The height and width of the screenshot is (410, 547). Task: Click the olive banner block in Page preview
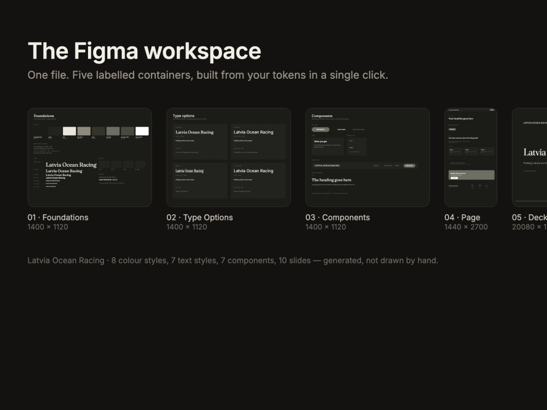pos(472,175)
